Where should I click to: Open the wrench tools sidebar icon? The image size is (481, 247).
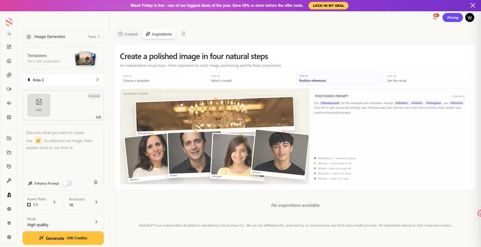click(9, 180)
